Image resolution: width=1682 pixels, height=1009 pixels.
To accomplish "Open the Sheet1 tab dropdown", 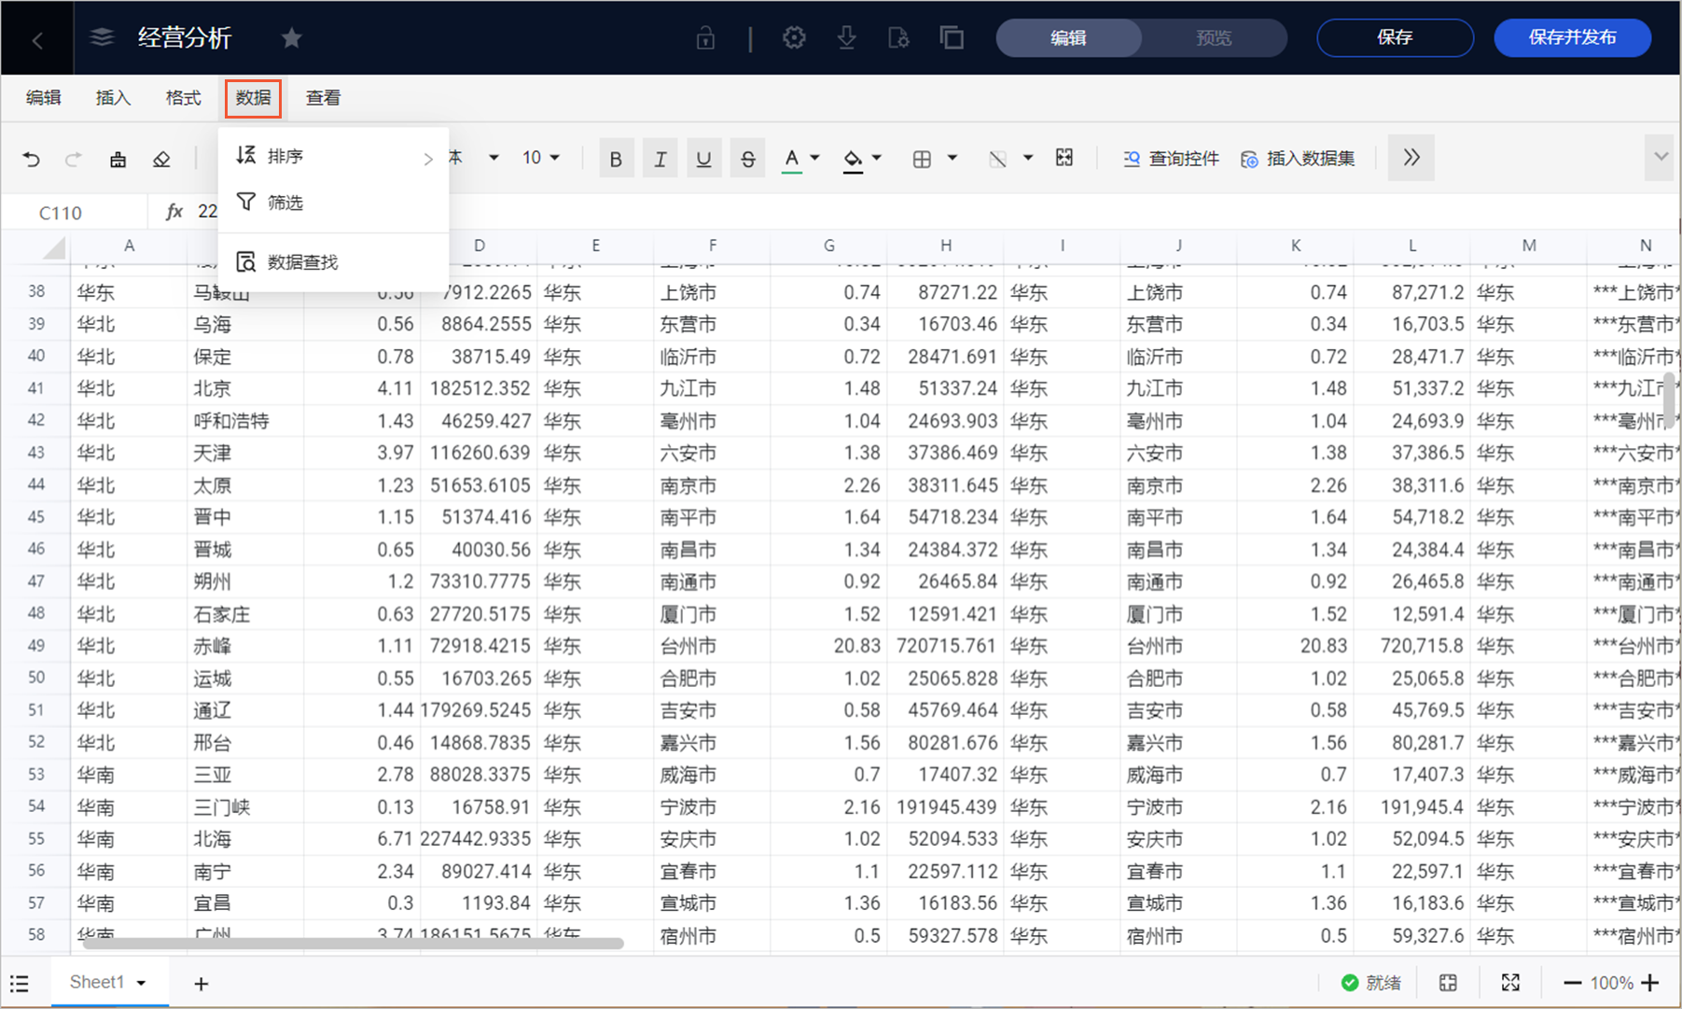I will (141, 983).
